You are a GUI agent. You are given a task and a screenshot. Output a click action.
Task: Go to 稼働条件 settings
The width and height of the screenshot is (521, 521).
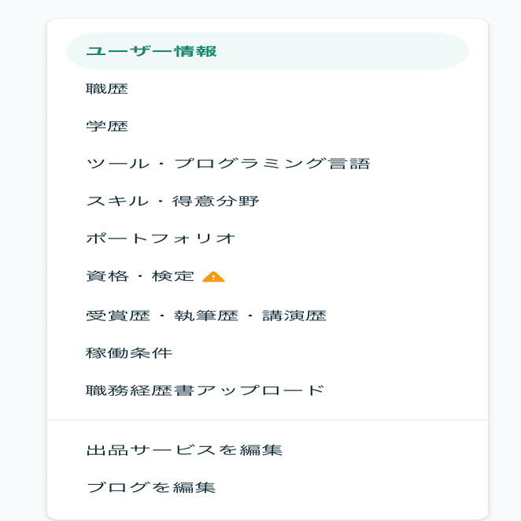[x=268, y=353]
